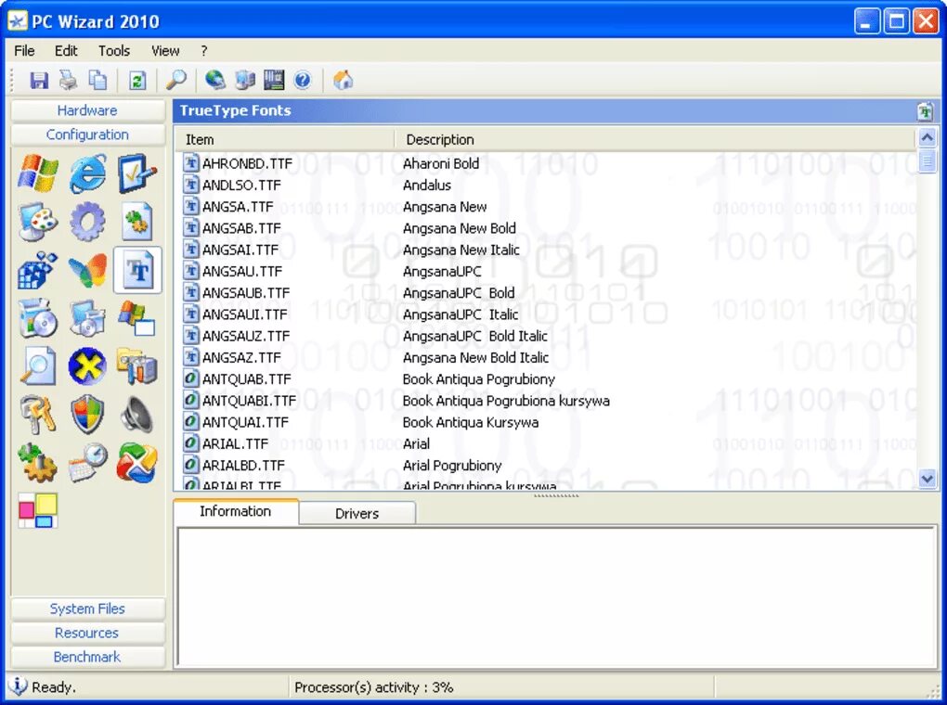Viewport: 947px width, 705px height.
Task: Expand the Benchmark section
Action: click(x=87, y=657)
